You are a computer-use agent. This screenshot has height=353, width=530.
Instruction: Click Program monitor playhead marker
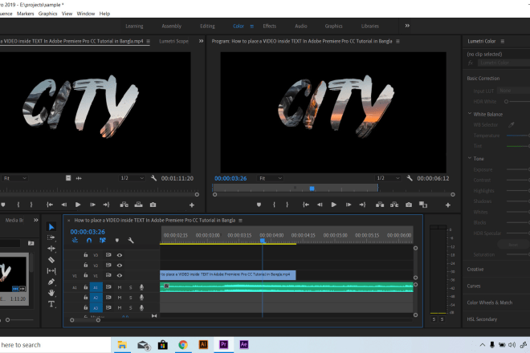click(x=312, y=189)
